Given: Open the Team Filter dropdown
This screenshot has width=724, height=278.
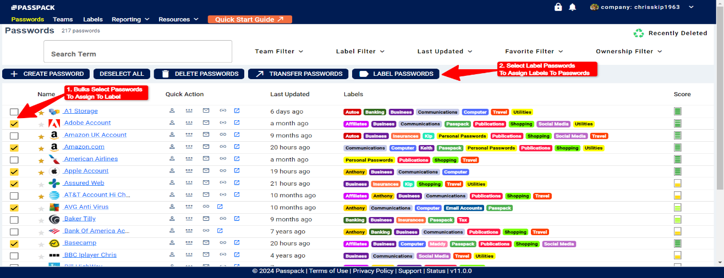Looking at the screenshot, I should [279, 51].
